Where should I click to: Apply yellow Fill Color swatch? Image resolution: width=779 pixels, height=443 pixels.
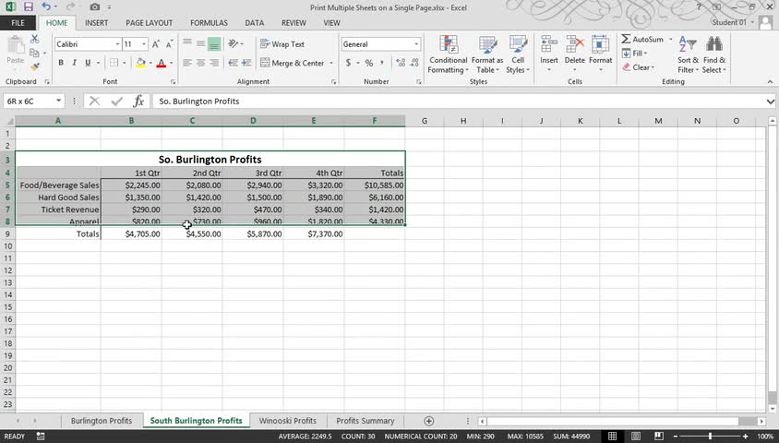coord(140,63)
